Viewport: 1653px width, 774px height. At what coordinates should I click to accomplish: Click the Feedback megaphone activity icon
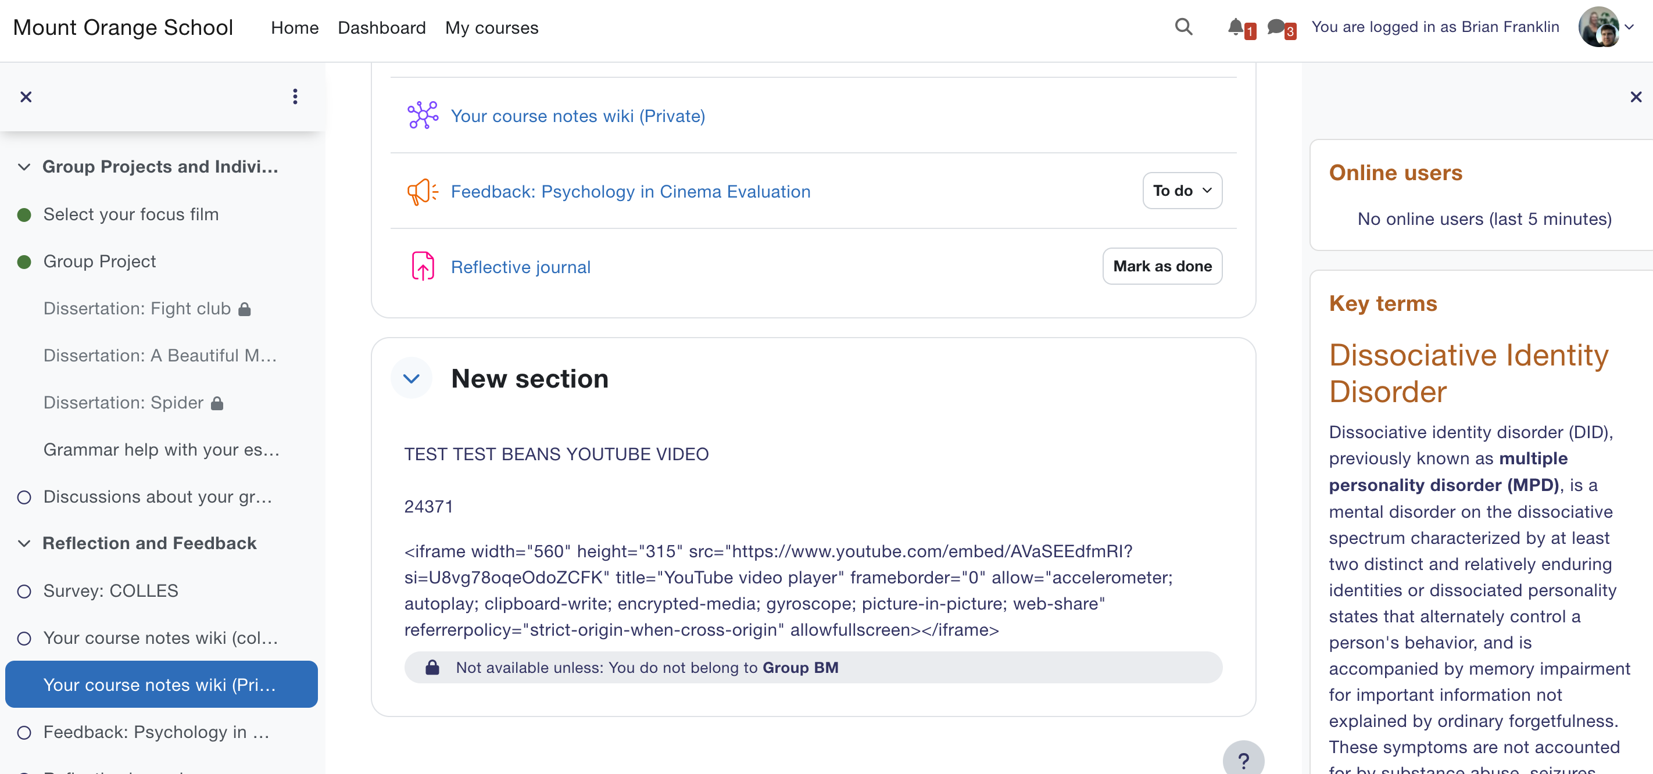pyautogui.click(x=423, y=191)
